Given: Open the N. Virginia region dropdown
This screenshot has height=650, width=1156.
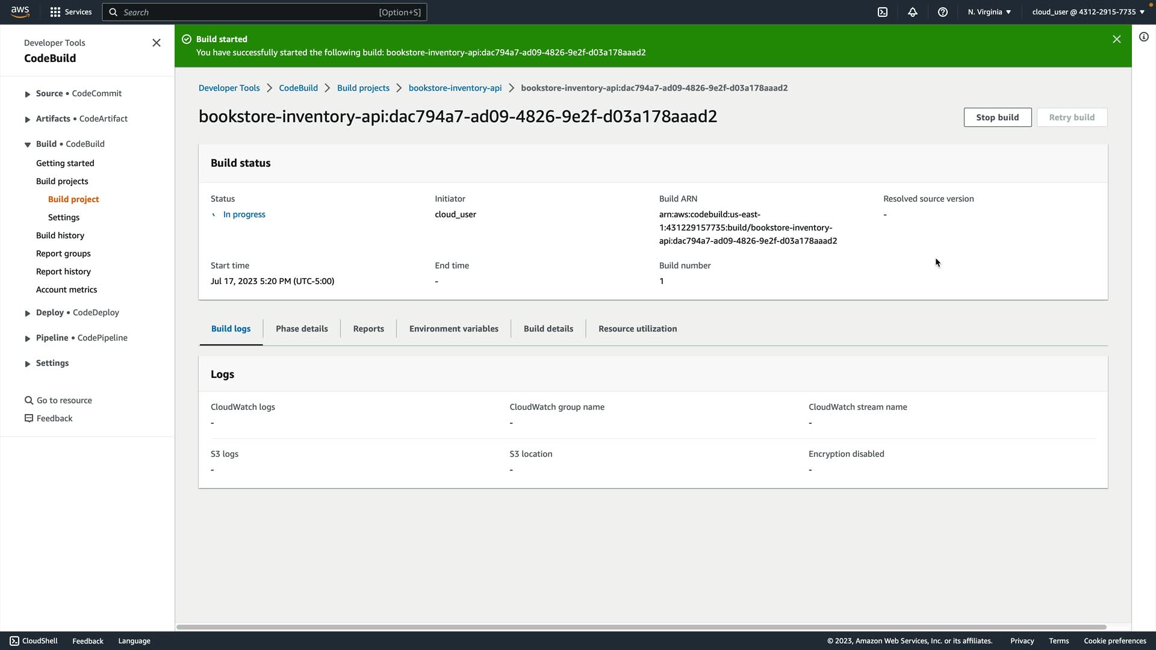Looking at the screenshot, I should (x=989, y=12).
